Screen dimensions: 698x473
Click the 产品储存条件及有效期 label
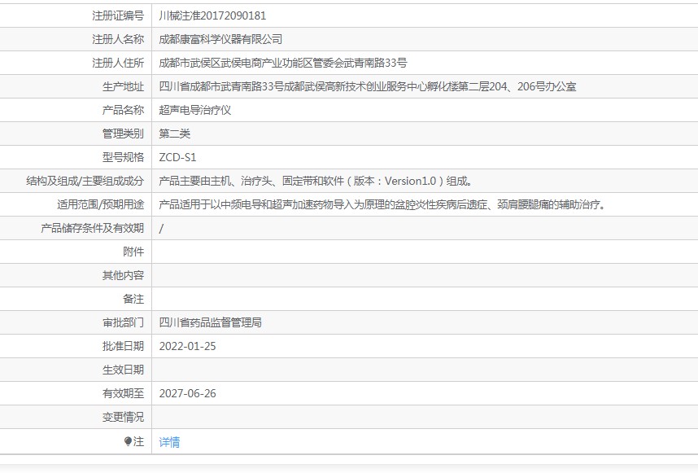click(93, 228)
